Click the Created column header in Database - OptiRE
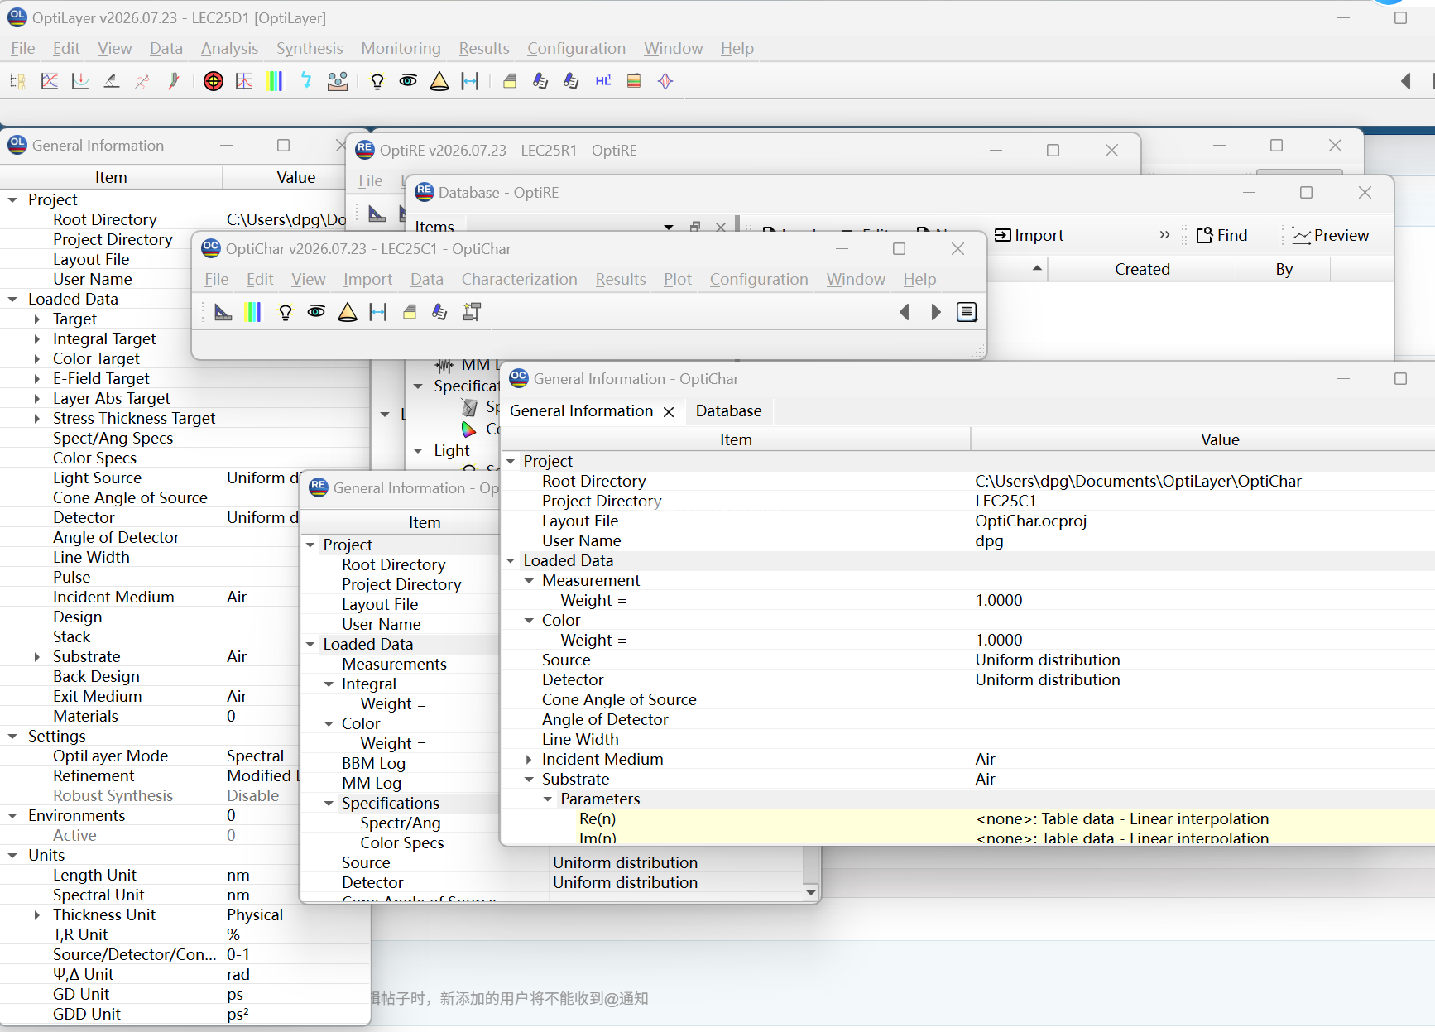 click(x=1142, y=270)
